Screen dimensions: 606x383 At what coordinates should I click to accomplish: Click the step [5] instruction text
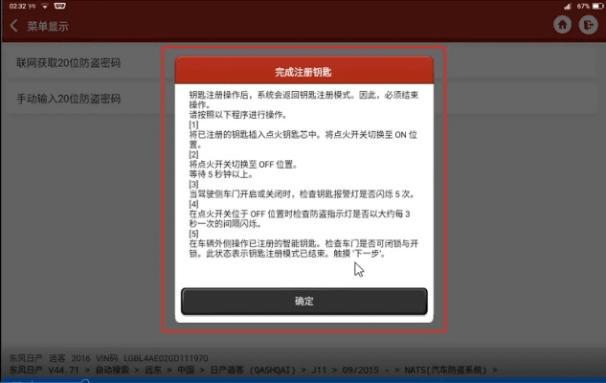point(303,249)
